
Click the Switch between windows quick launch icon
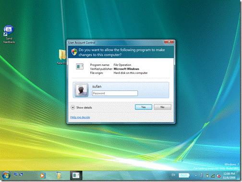21,174
